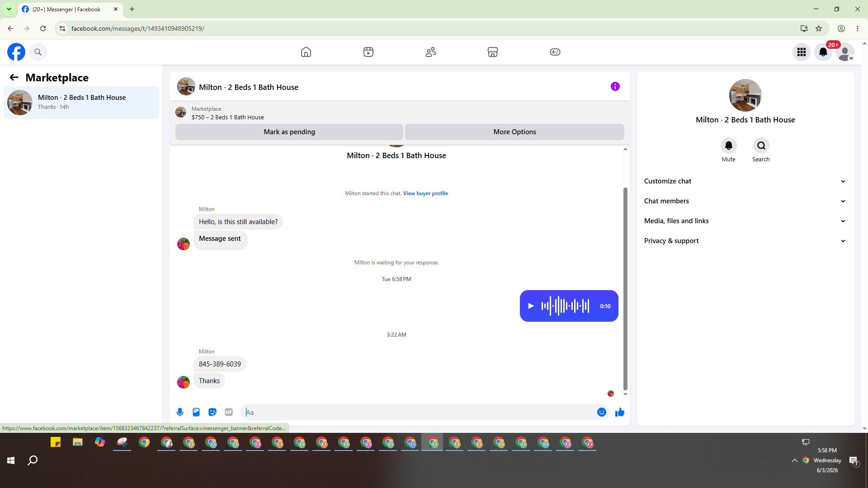Expand Privacy & support section
This screenshot has height=488, width=868.
[745, 241]
